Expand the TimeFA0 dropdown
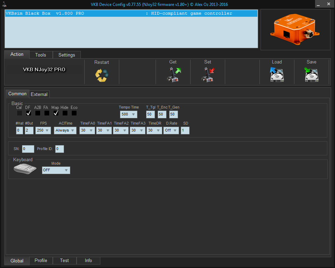335x268 pixels. pos(87,130)
